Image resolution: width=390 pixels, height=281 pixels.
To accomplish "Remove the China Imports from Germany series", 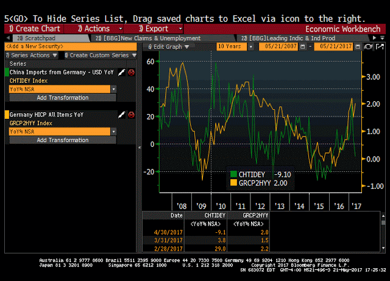I will pyautogui.click(x=132, y=73).
